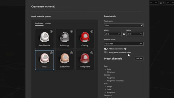The image size is (174, 98).
Task: Switch to the Custom presets tab
Action: tap(48, 23)
